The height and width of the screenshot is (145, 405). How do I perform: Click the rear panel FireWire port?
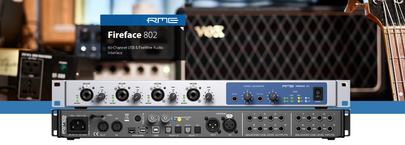pyautogui.click(x=132, y=131)
